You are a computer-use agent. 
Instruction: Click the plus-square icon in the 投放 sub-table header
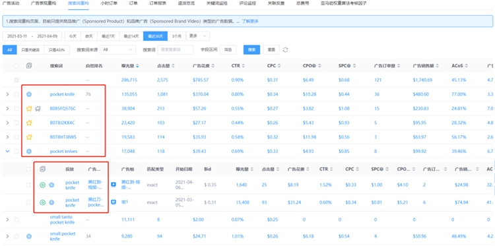pos(43,169)
